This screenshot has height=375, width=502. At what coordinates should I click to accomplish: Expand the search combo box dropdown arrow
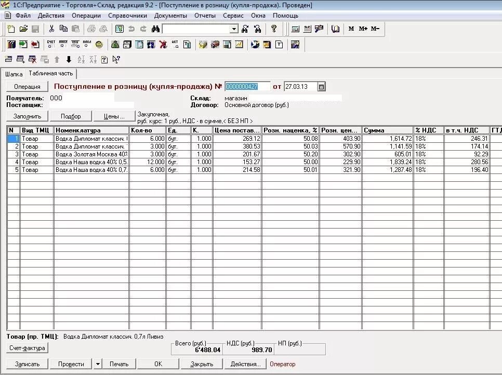[234, 29]
